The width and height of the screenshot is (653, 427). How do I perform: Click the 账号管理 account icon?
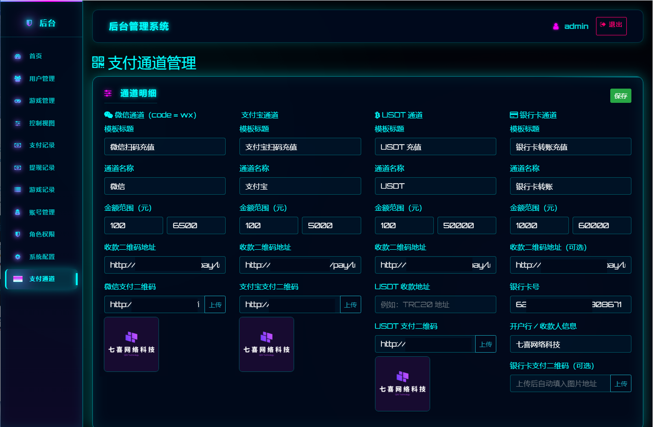coord(18,212)
